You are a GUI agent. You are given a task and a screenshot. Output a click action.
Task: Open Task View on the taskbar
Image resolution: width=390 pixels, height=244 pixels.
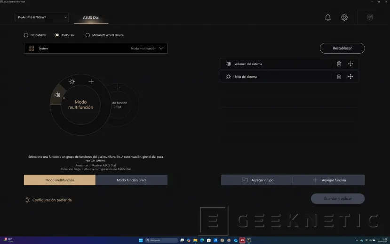182,240
